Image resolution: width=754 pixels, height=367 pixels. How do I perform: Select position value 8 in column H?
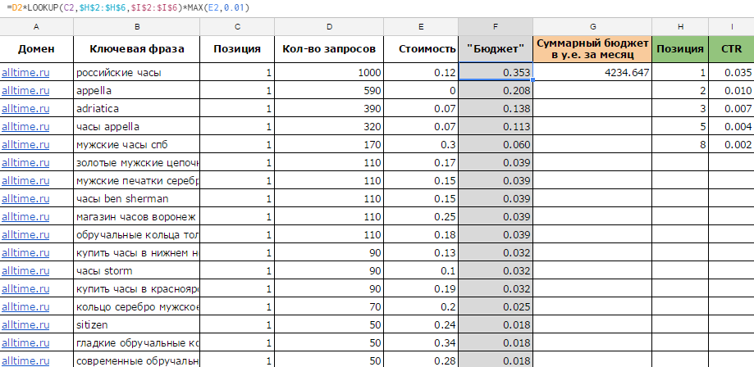[680, 145]
